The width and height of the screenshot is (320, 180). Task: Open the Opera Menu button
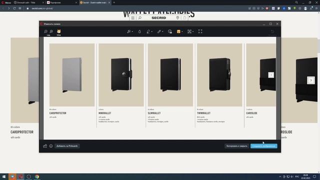[x=6, y=2]
